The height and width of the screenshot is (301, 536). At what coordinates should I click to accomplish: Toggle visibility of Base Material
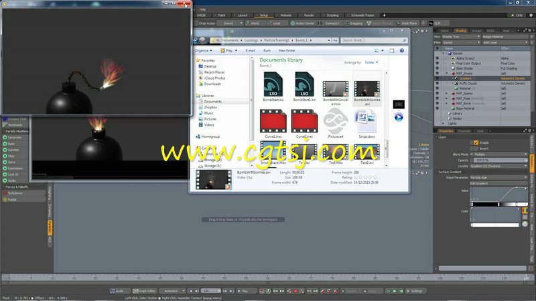[437, 108]
